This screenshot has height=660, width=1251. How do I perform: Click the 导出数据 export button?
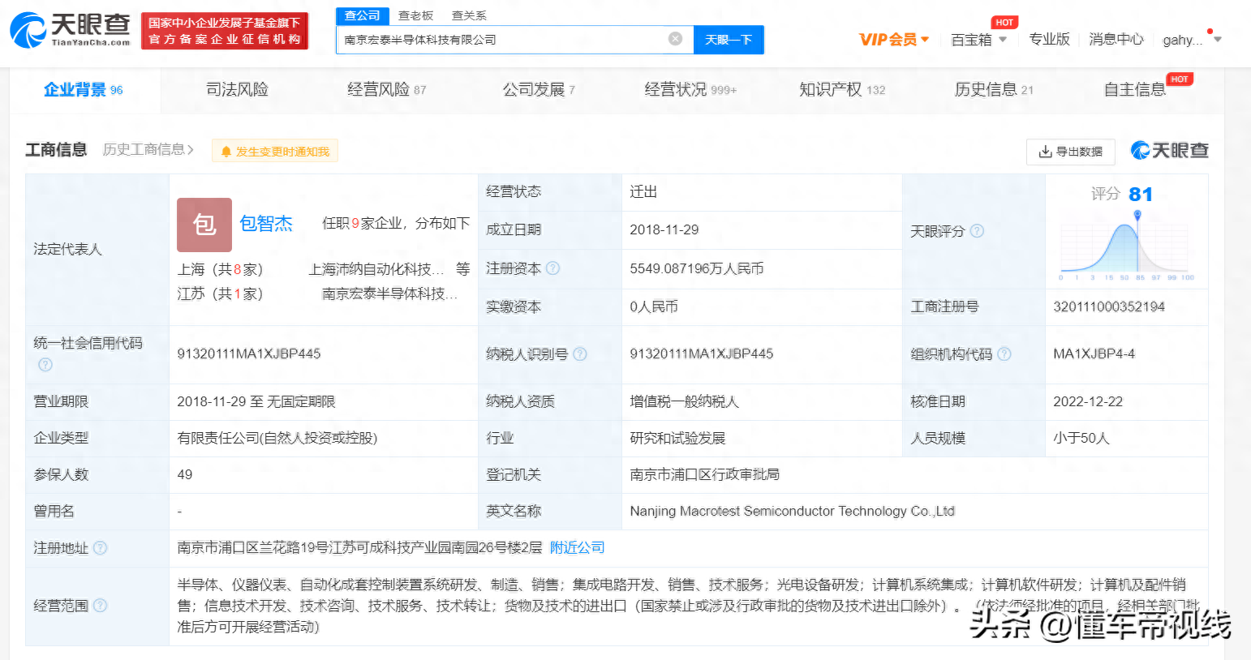(1071, 152)
